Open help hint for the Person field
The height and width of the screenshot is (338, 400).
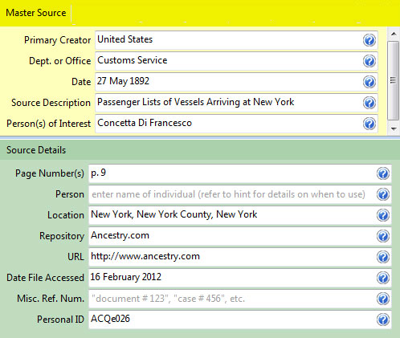(x=383, y=194)
